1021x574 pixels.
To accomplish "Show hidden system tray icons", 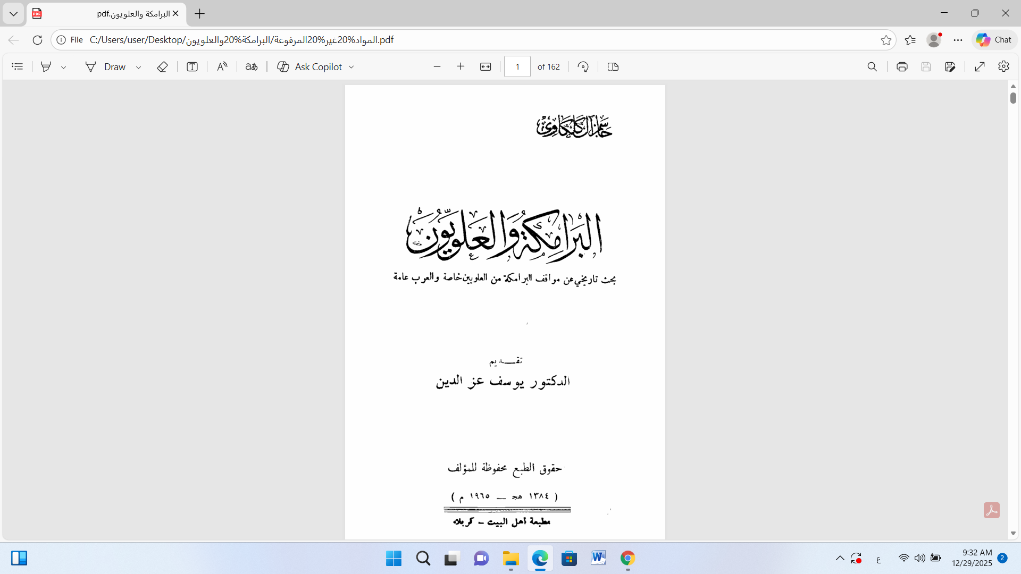I will coord(840,558).
